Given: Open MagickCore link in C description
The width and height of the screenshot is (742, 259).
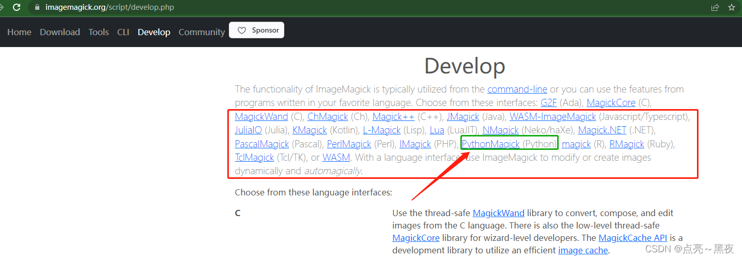Looking at the screenshot, I should (x=416, y=238).
